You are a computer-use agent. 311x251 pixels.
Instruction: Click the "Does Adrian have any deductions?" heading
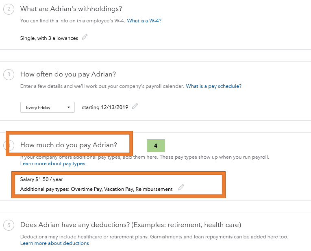coord(130,225)
